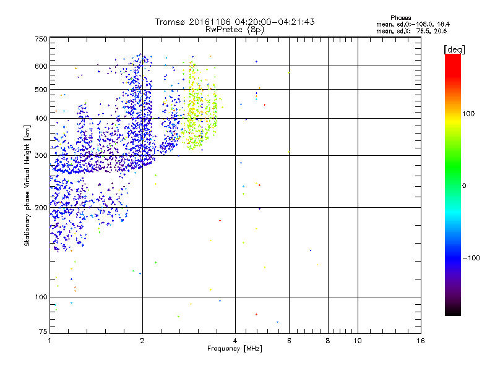Screen dimensions: 495x371
Task: Click the x-axis tick label '4'
Action: click(235, 341)
